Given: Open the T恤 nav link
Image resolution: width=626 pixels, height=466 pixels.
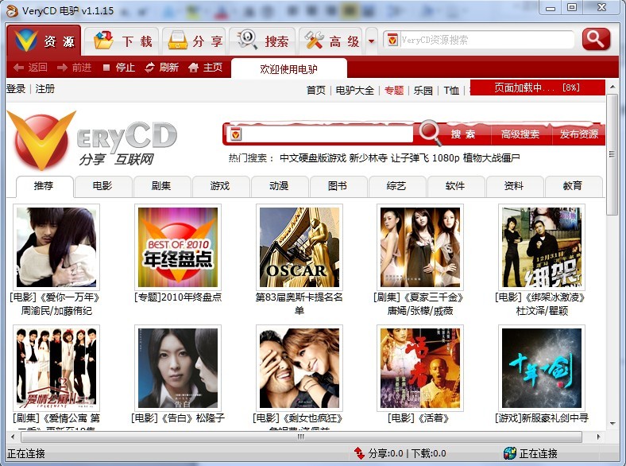Looking at the screenshot, I should (x=451, y=91).
